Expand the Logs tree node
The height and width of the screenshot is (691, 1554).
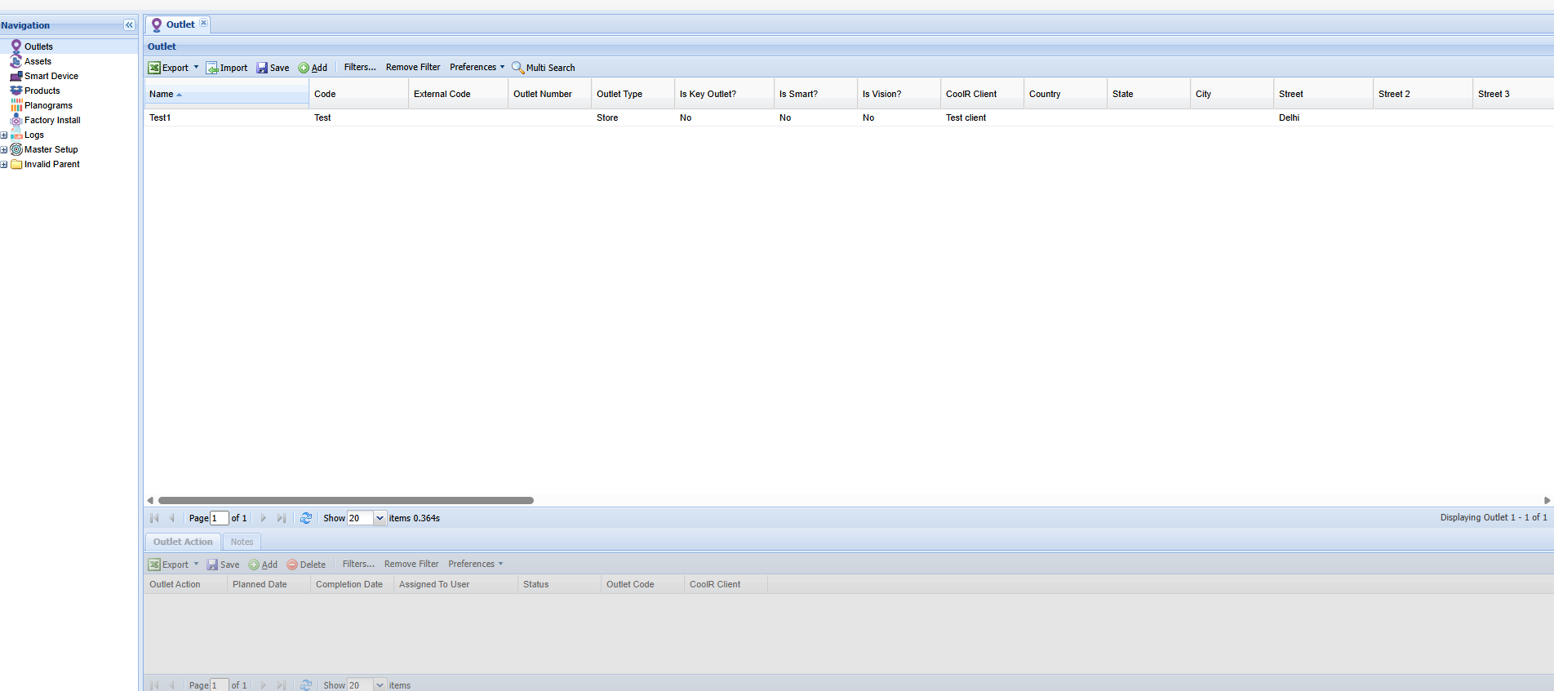tap(4, 135)
